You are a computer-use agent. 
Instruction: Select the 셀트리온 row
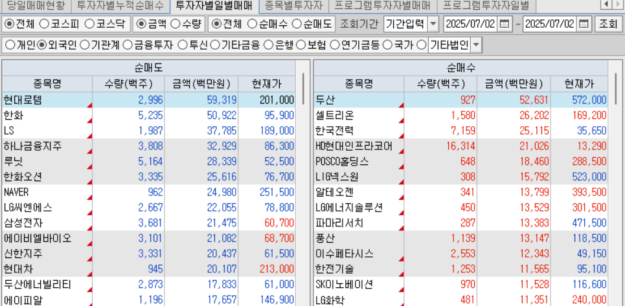pyautogui.click(x=461, y=115)
